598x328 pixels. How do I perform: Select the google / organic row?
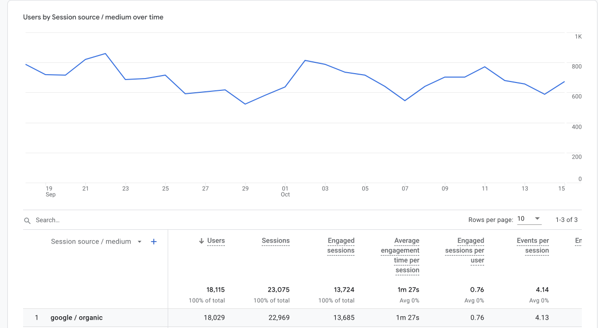(x=302, y=318)
